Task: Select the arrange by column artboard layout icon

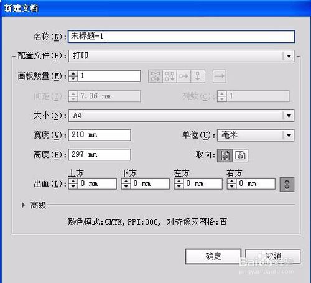Action: click(198, 77)
